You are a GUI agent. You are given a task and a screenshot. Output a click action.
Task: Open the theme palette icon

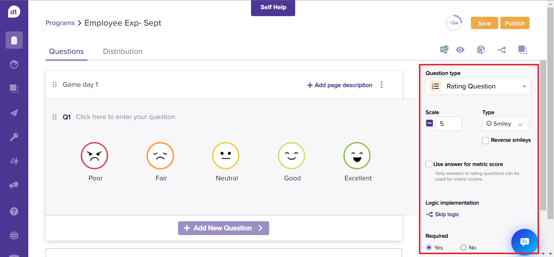(x=481, y=50)
